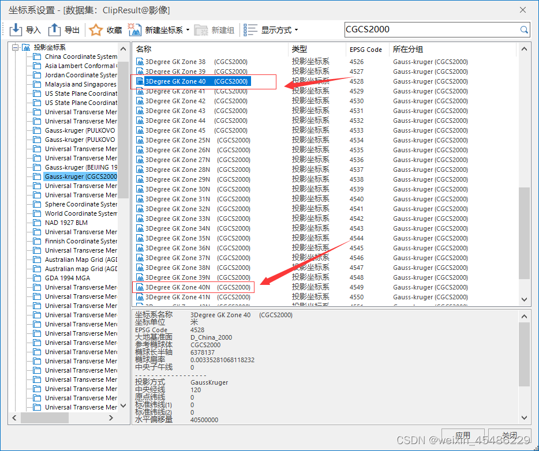Select the Australian Map Grid (AGD tree item

click(81, 260)
